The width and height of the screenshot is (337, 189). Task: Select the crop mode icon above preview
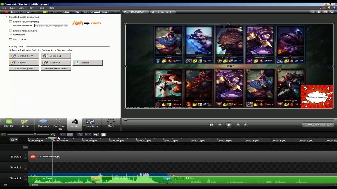point(313,12)
